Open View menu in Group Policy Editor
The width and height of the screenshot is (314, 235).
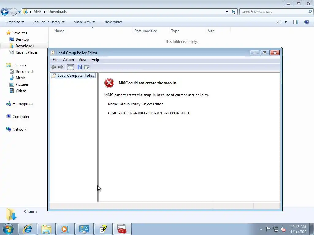(82, 60)
